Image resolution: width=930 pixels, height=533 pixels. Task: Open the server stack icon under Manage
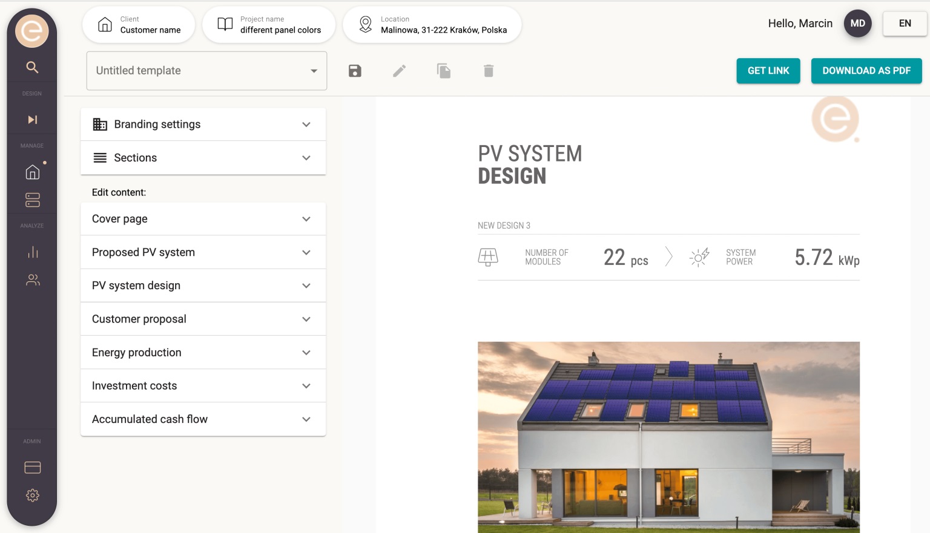point(33,200)
